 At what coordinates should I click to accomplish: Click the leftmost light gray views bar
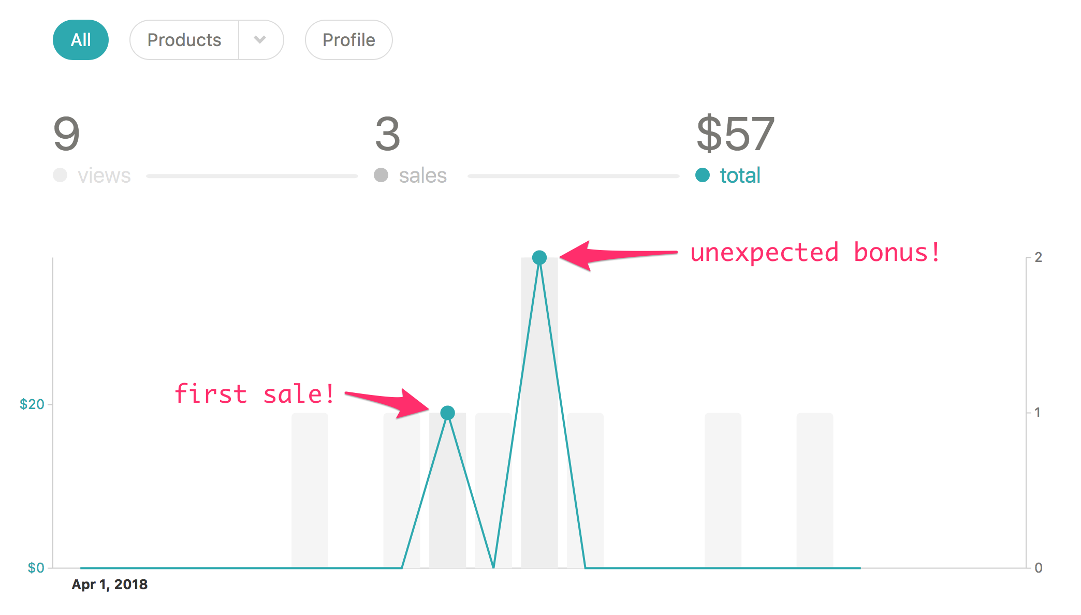310,490
